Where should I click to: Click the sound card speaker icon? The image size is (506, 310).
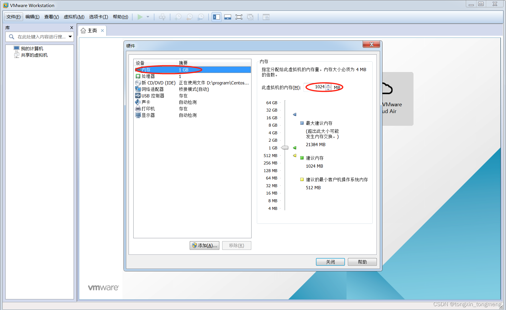click(x=138, y=102)
